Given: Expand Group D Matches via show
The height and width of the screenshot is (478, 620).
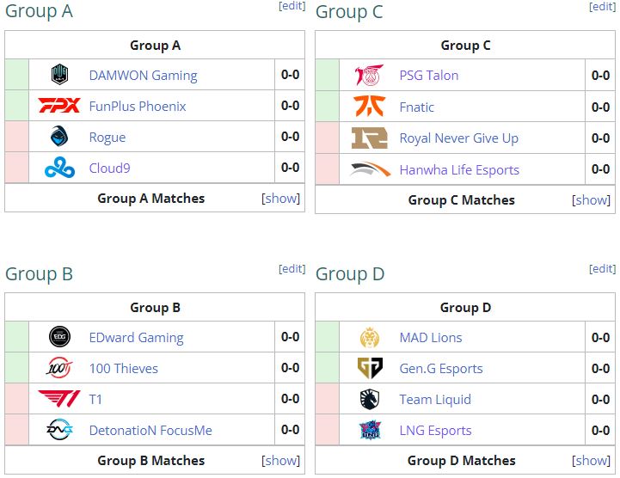Looking at the screenshot, I should (x=592, y=460).
